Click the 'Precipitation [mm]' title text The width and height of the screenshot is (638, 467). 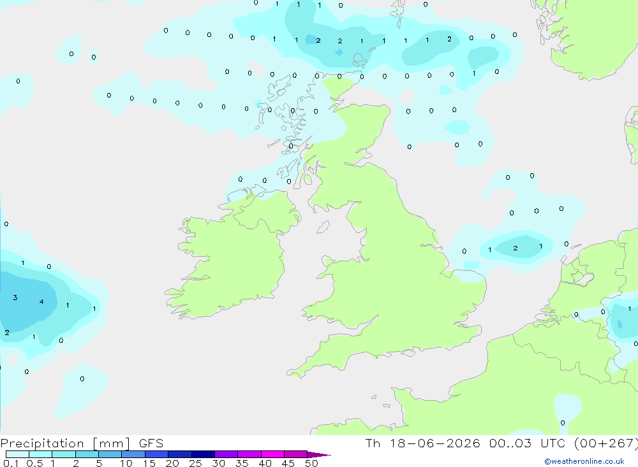(65, 443)
